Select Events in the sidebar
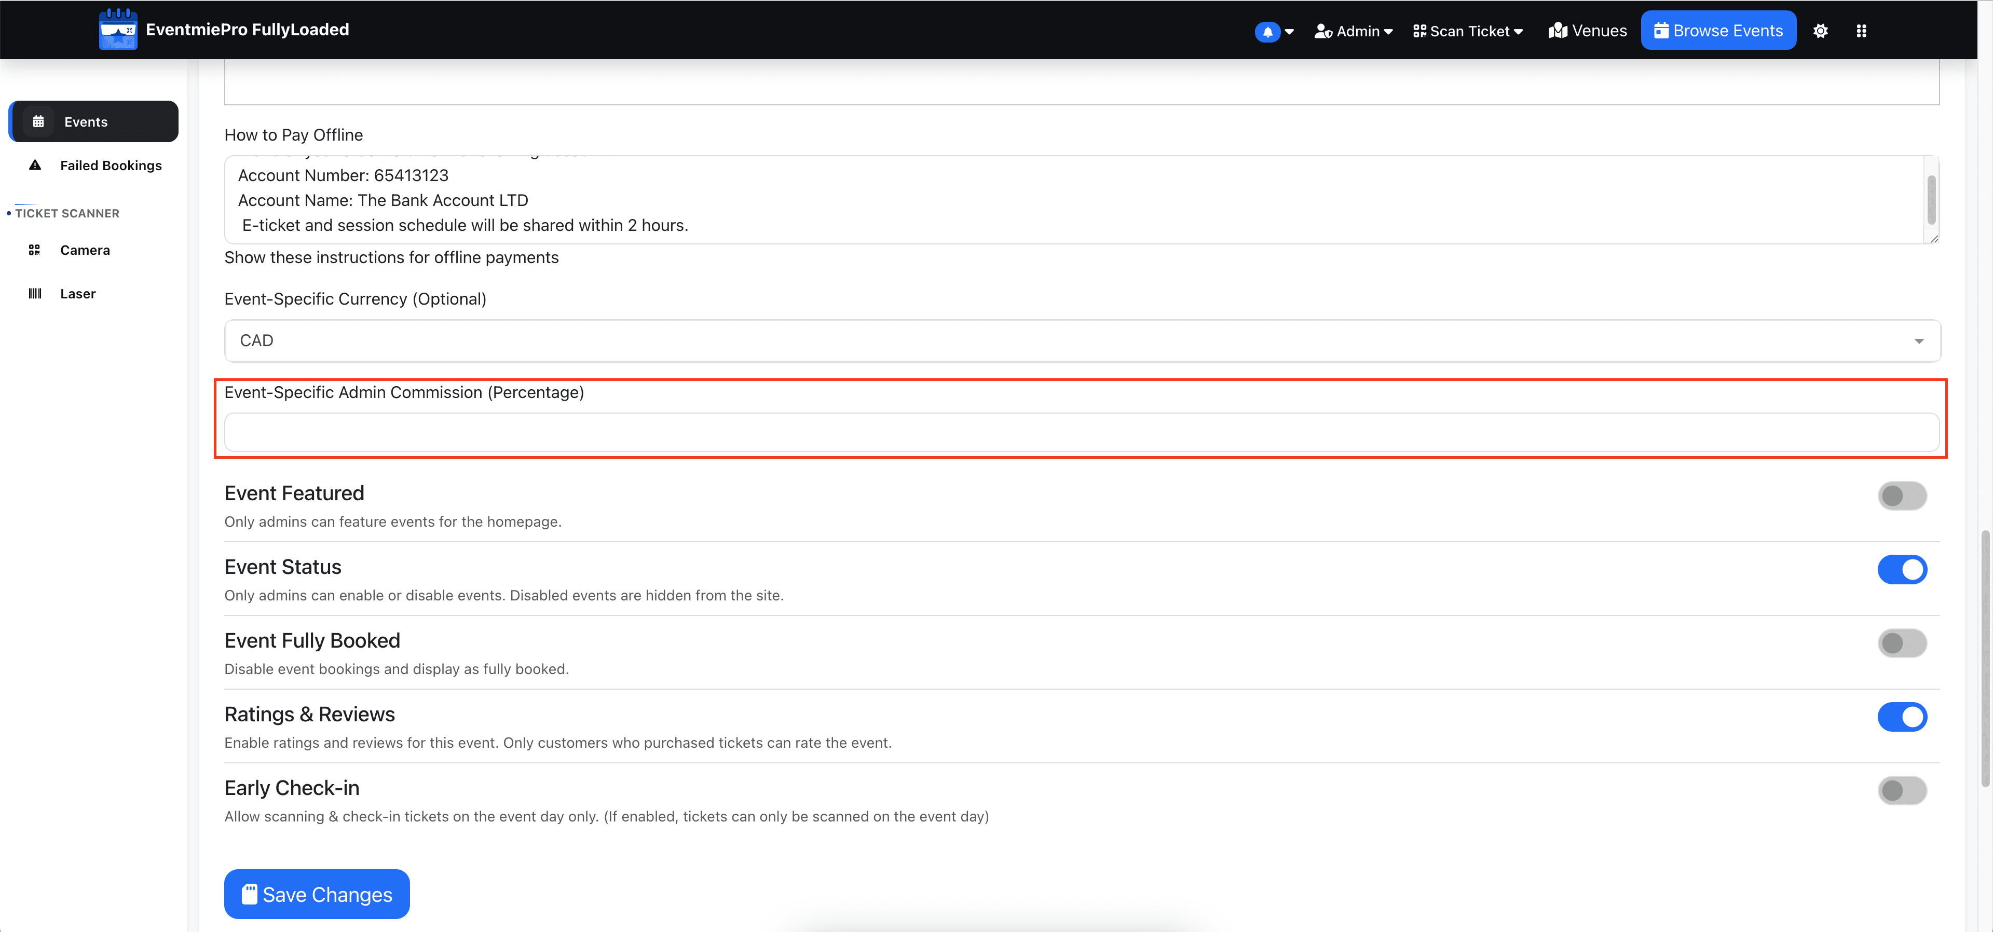Image resolution: width=1993 pixels, height=932 pixels. [x=94, y=121]
